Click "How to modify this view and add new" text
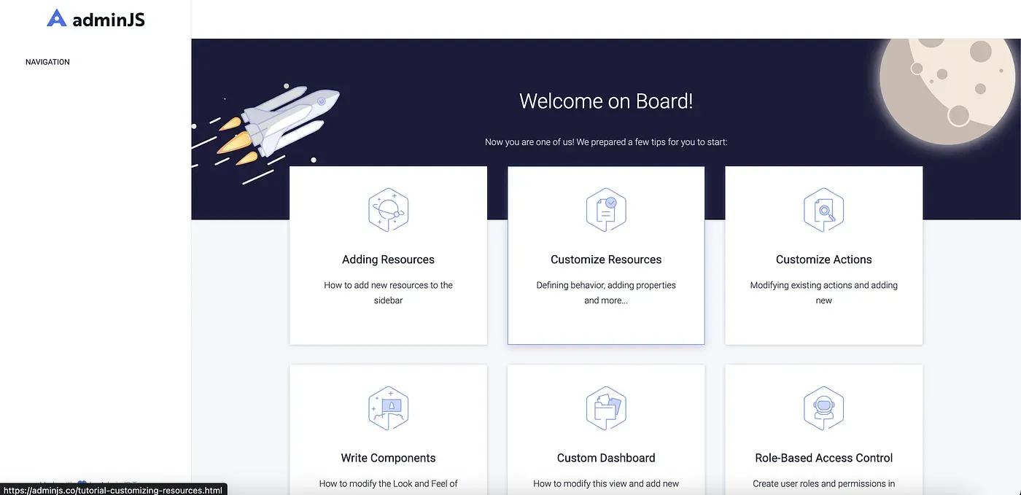This screenshot has height=495, width=1021. (606, 483)
